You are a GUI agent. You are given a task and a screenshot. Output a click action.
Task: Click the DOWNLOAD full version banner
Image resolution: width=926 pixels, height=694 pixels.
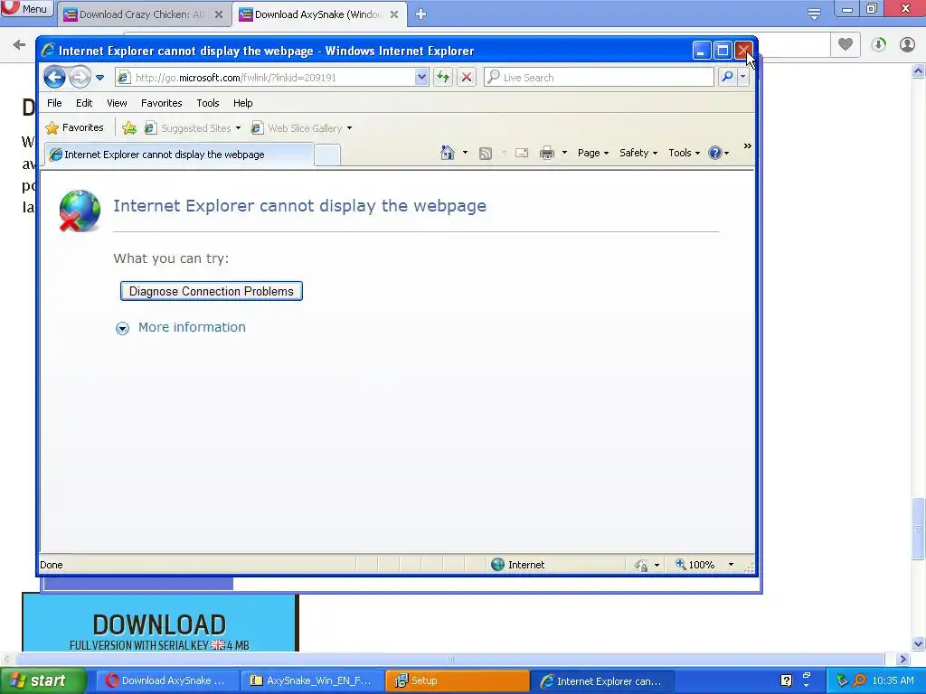(x=159, y=624)
